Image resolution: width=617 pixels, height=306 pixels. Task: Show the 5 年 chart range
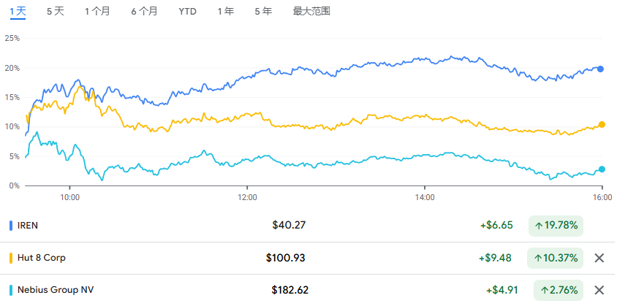[x=263, y=12]
